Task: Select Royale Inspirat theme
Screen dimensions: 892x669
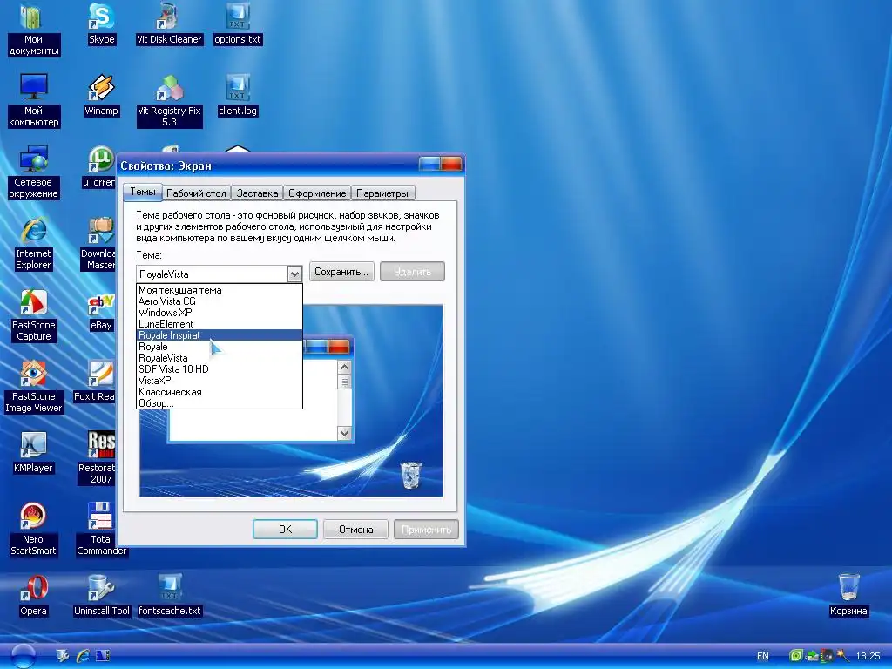Action: pos(220,335)
